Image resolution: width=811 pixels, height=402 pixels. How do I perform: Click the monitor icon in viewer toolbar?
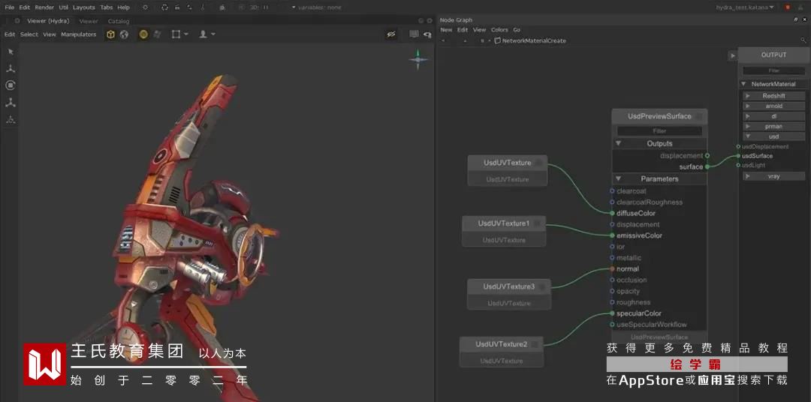(x=414, y=34)
